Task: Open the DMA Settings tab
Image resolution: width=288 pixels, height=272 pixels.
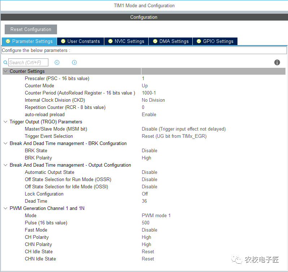Action: click(171, 41)
